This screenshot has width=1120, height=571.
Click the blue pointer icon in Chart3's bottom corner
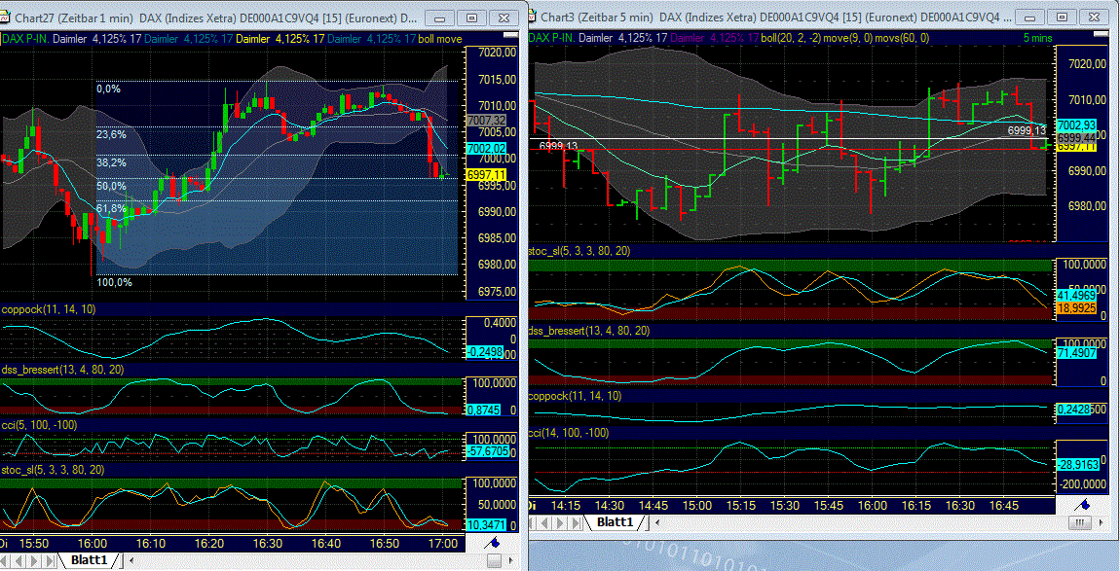(1083, 505)
